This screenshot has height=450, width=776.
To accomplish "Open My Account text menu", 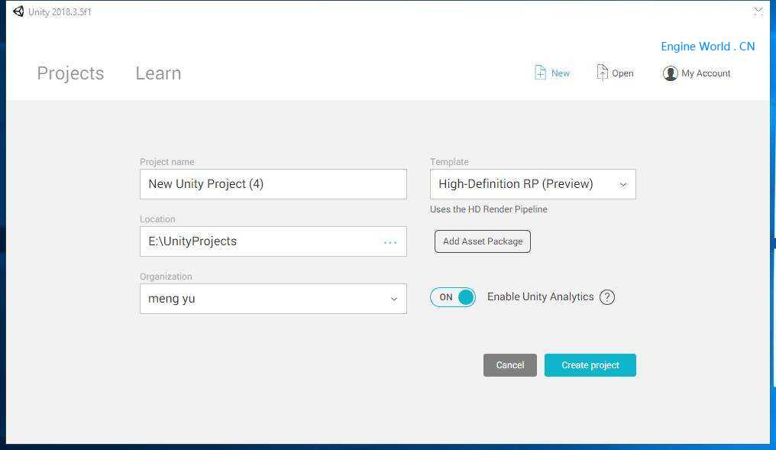I will coord(706,73).
